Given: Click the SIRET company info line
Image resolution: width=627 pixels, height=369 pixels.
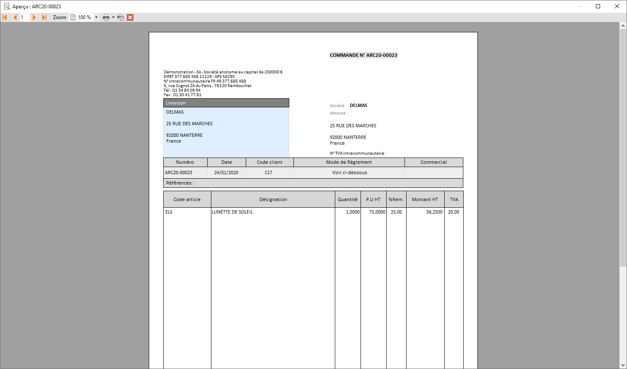Looking at the screenshot, I should click(x=199, y=77).
